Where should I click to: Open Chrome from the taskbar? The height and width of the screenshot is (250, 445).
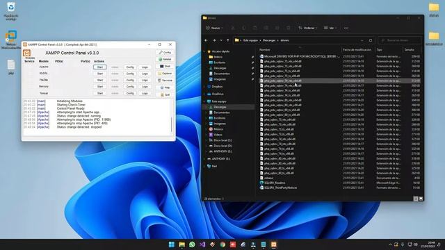(222, 244)
